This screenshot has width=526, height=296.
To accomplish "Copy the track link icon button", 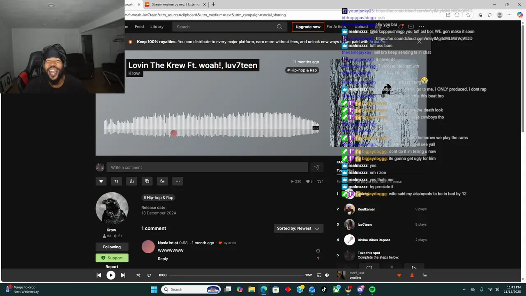I will [147, 181].
